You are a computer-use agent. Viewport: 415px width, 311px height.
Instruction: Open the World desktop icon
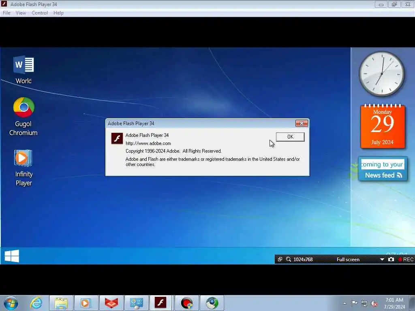point(24,70)
